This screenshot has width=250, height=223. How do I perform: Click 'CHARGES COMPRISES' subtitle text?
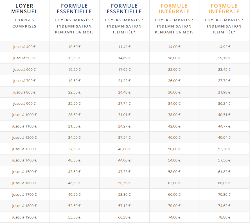(24, 23)
